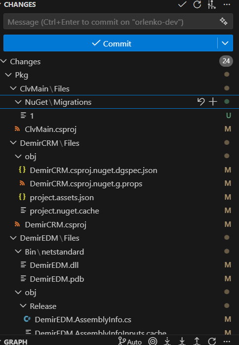Collapse the Changes group
239x345 pixels.
tap(4, 61)
